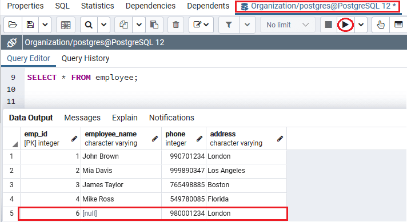This screenshot has width=407, height=222.
Task: Click the Florida address cell
Action: pyautogui.click(x=246, y=199)
